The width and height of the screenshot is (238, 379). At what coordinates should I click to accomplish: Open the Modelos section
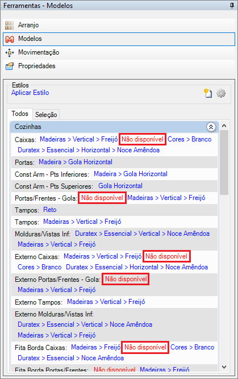(x=119, y=39)
